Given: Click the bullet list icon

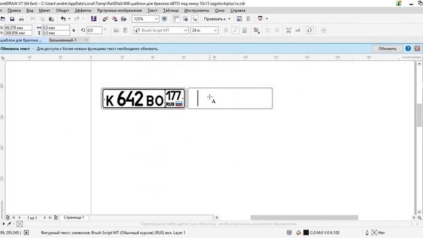Looking at the screenshot, I should pyautogui.click(x=268, y=30).
